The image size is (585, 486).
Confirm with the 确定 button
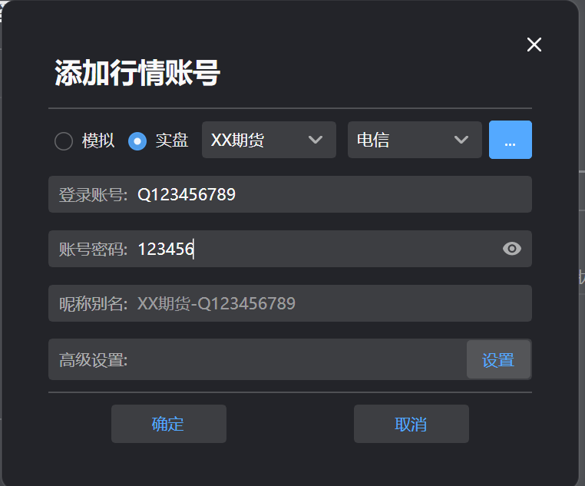point(169,424)
